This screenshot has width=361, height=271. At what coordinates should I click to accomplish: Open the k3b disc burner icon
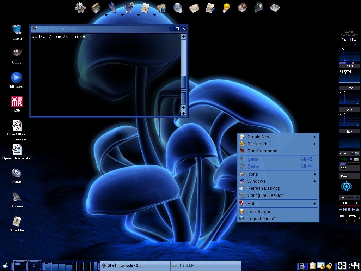17,102
